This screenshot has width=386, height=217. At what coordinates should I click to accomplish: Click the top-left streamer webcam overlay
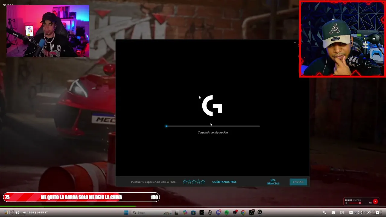click(x=48, y=31)
